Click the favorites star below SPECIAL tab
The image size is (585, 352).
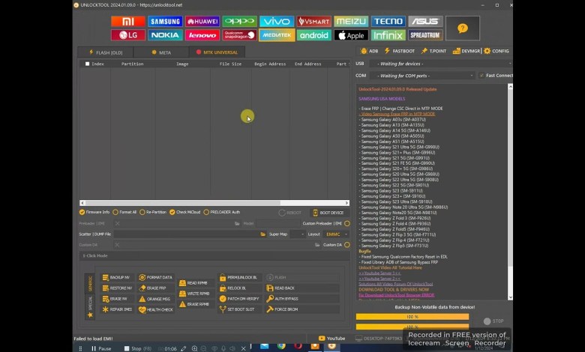tap(90, 315)
